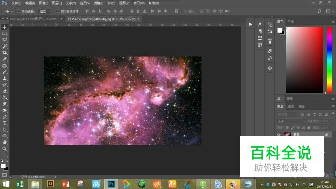Open the 图像(I) Image menu
The width and height of the screenshot is (336, 189).
(44, 3)
